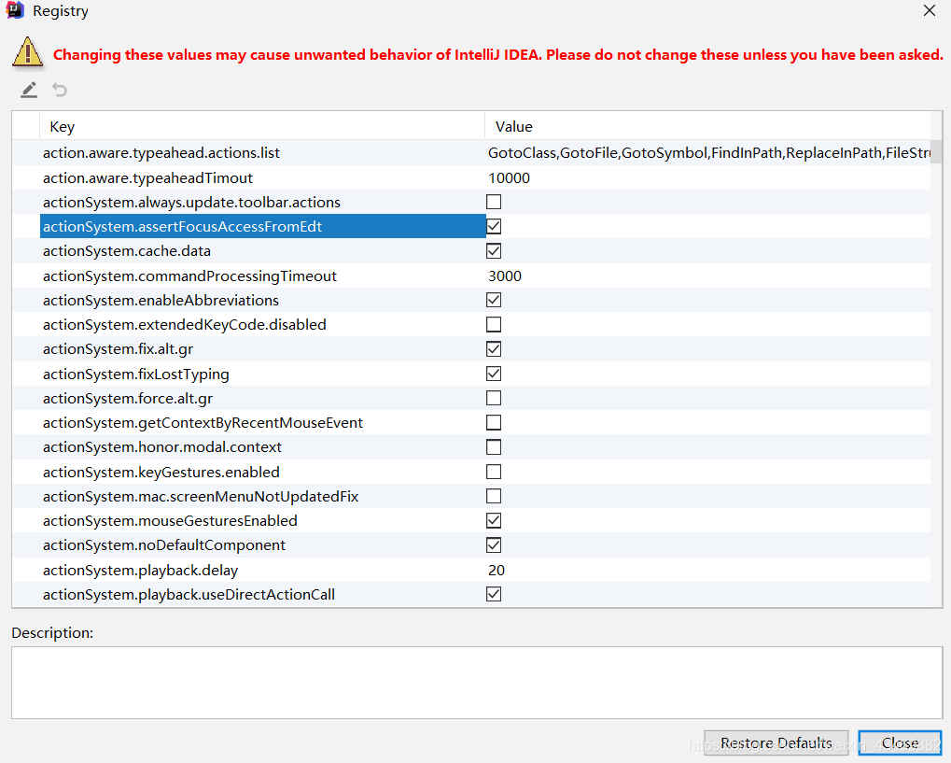Select actionSystem.mac.screenMenuNotUpdatedFix key

201,497
